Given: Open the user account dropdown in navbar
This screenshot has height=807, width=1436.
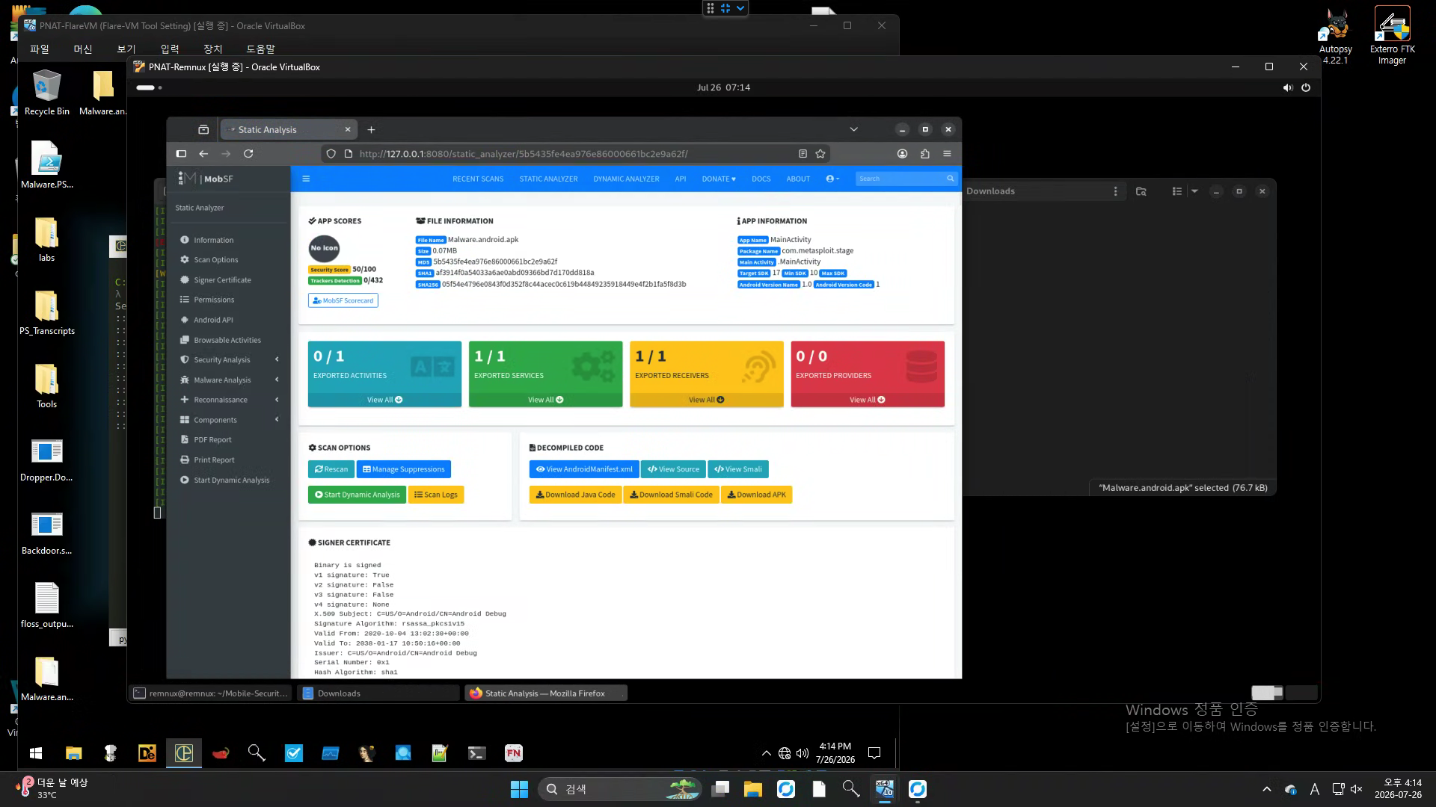Looking at the screenshot, I should click(x=832, y=179).
